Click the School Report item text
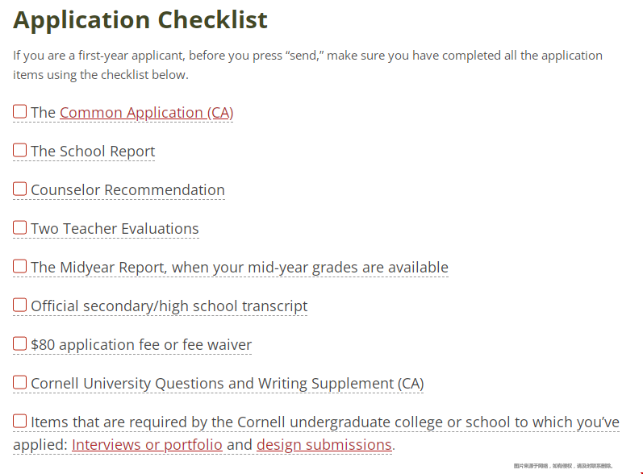The height and width of the screenshot is (474, 643). point(93,152)
